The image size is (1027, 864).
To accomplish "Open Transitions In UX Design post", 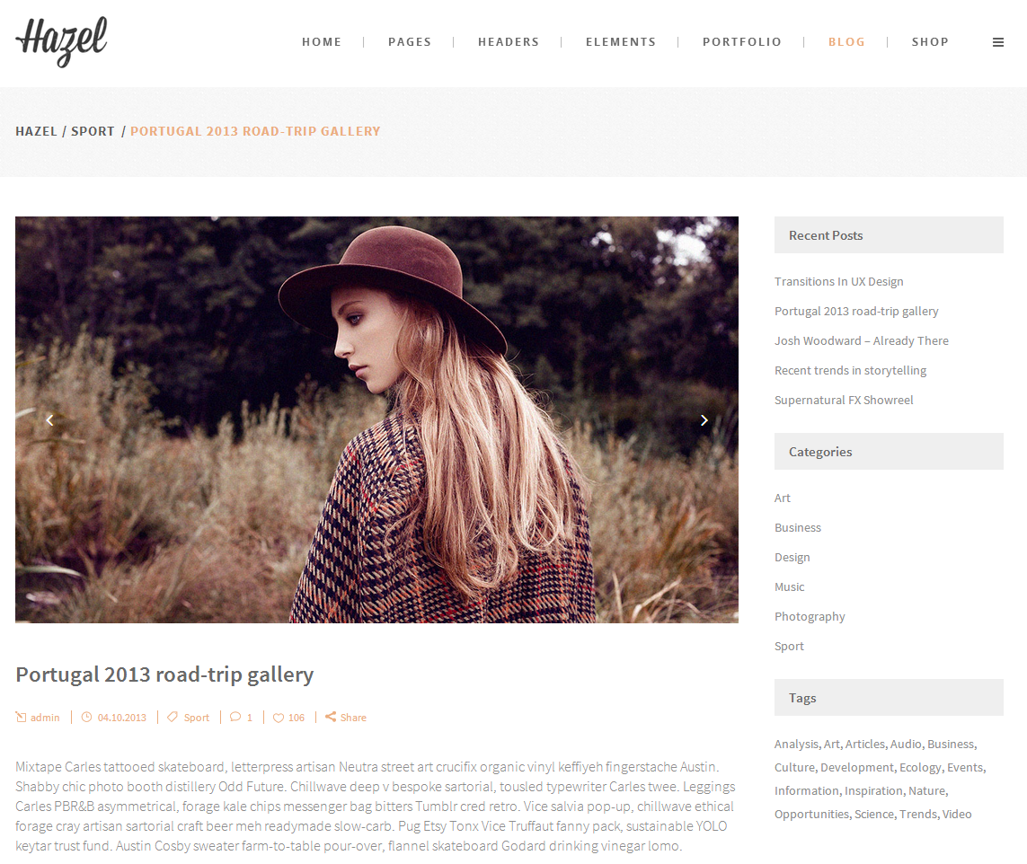I will (838, 281).
